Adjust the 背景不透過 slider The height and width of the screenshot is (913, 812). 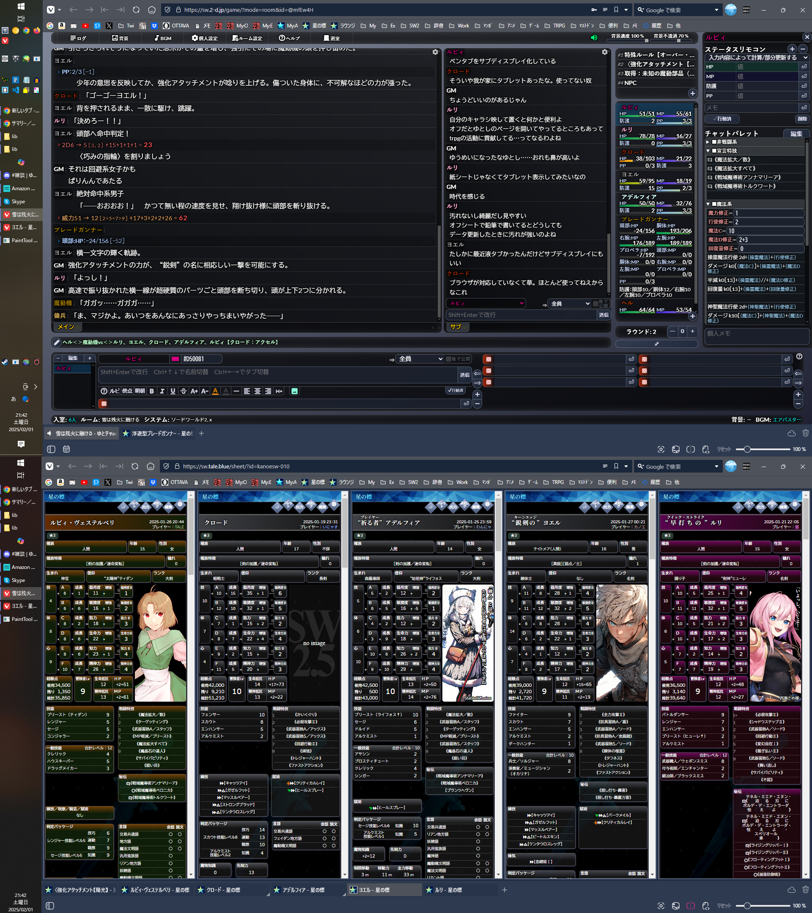tap(671, 41)
